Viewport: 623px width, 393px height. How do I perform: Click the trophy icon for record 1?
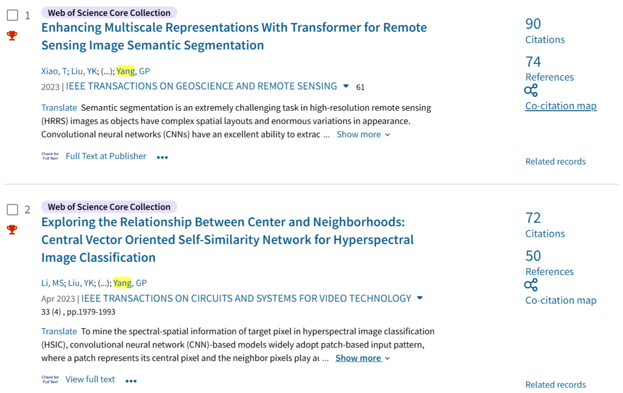pos(12,36)
